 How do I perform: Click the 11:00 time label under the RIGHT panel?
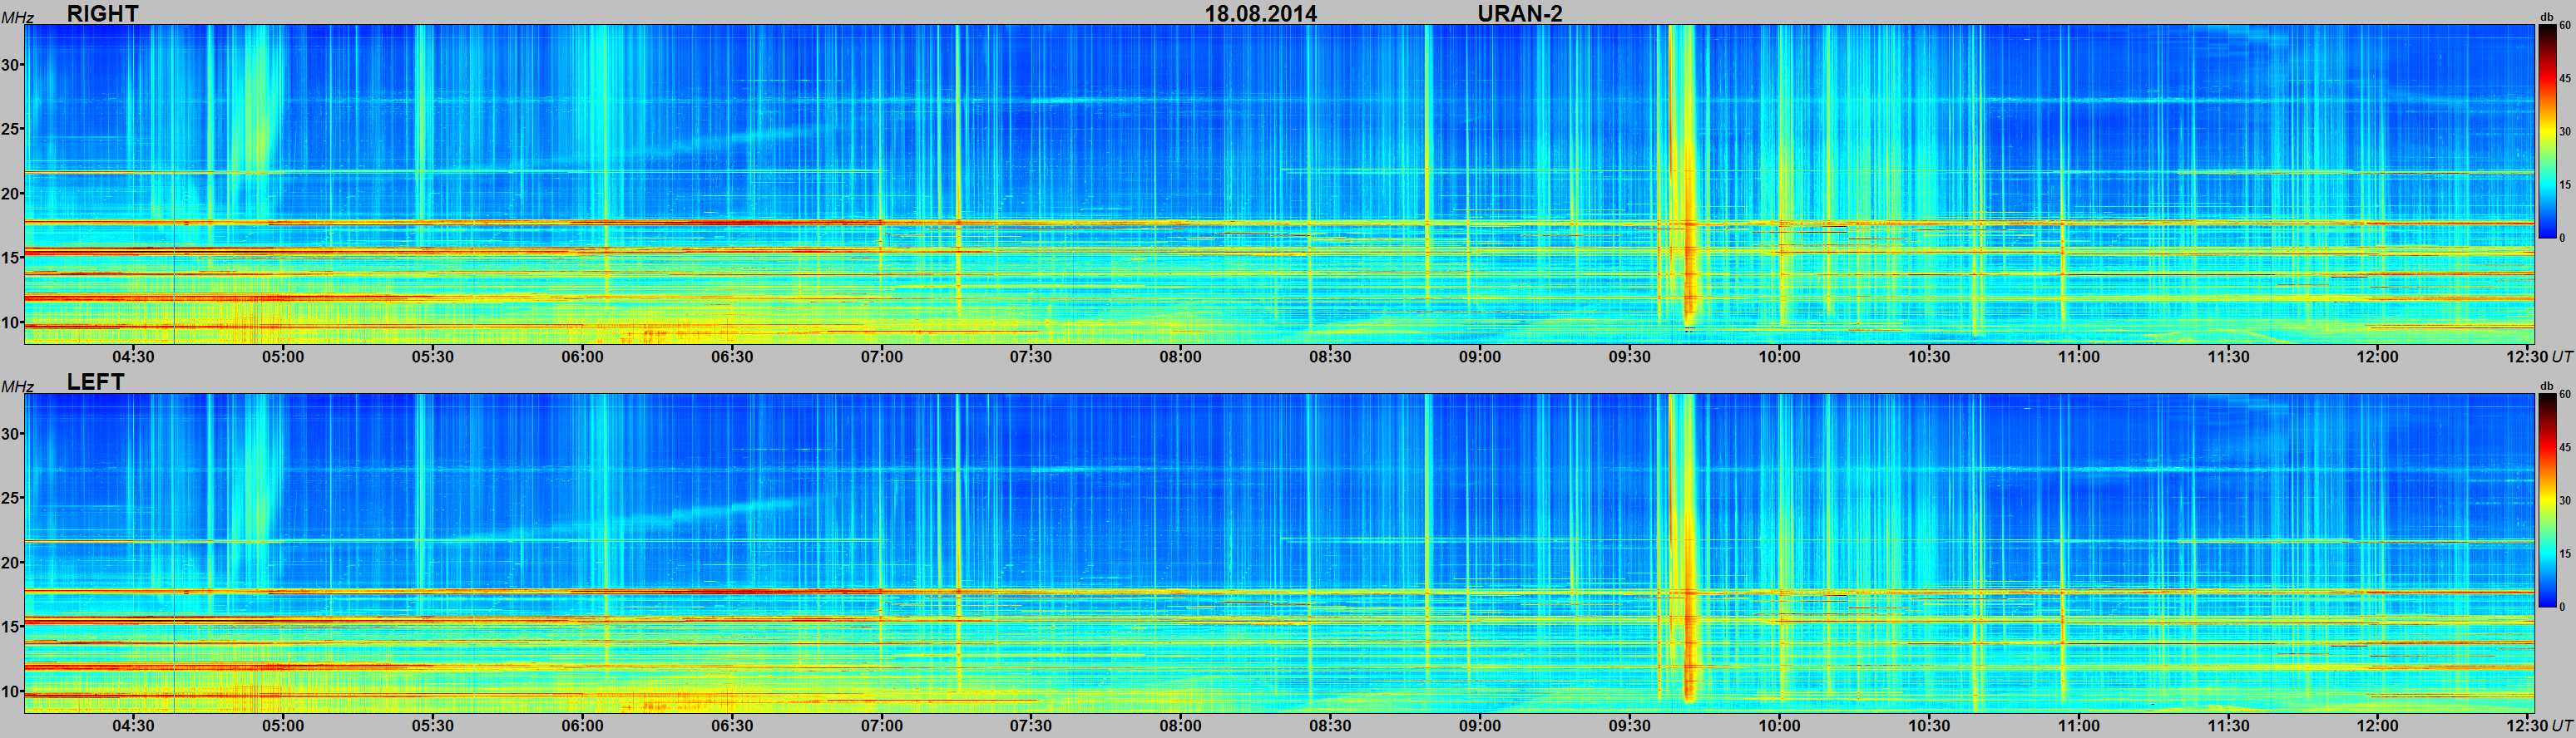pyautogui.click(x=2079, y=357)
